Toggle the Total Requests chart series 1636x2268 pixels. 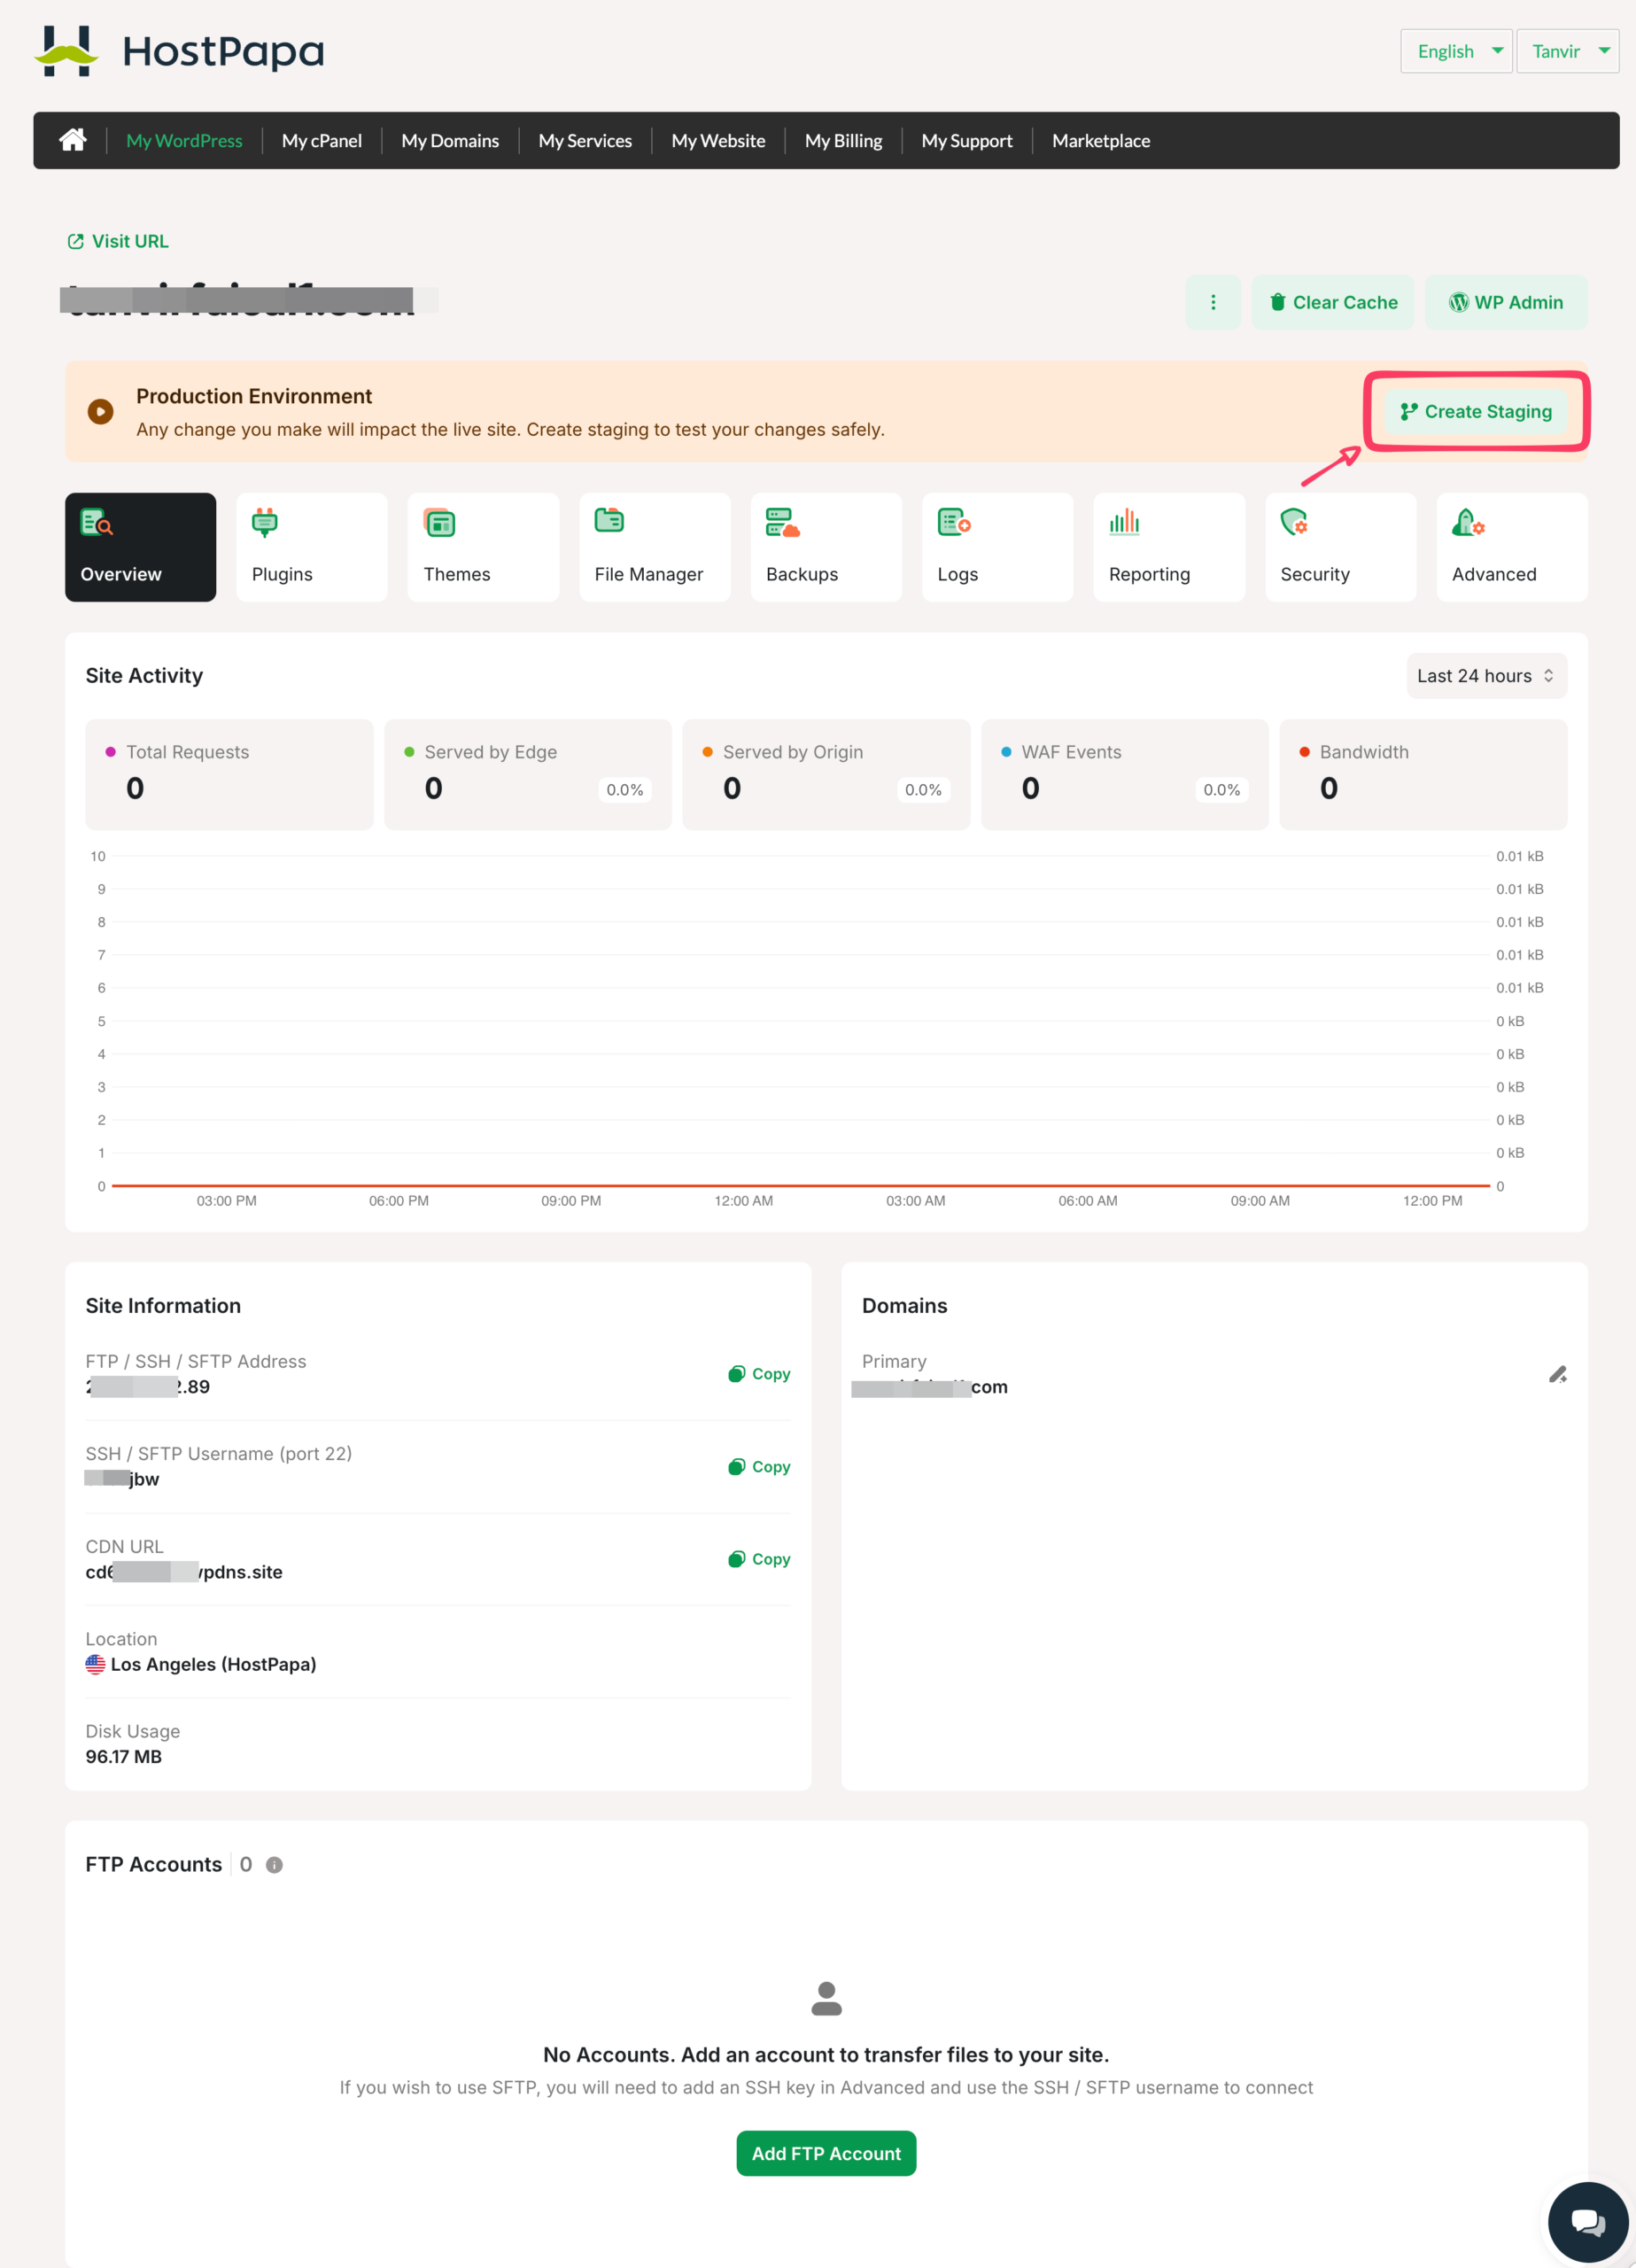click(x=229, y=774)
